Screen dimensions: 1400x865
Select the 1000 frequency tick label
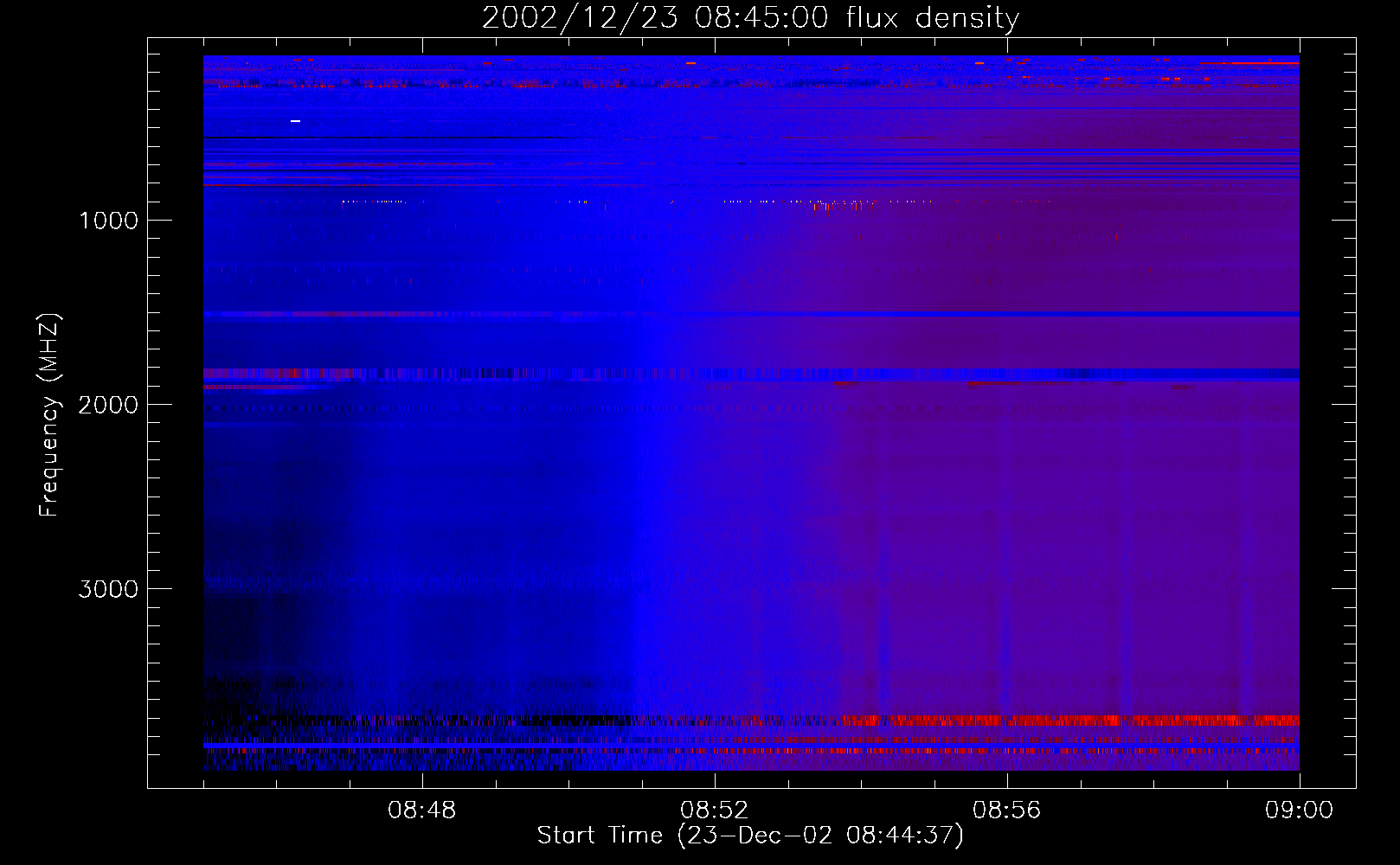point(109,221)
